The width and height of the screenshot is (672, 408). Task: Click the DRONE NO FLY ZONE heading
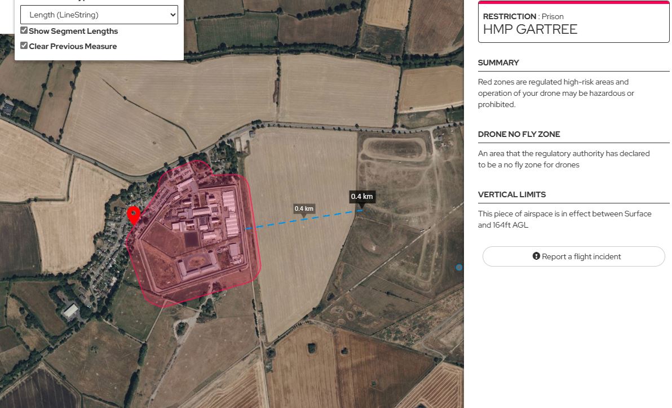(x=519, y=134)
